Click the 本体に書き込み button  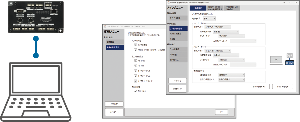point(283,86)
